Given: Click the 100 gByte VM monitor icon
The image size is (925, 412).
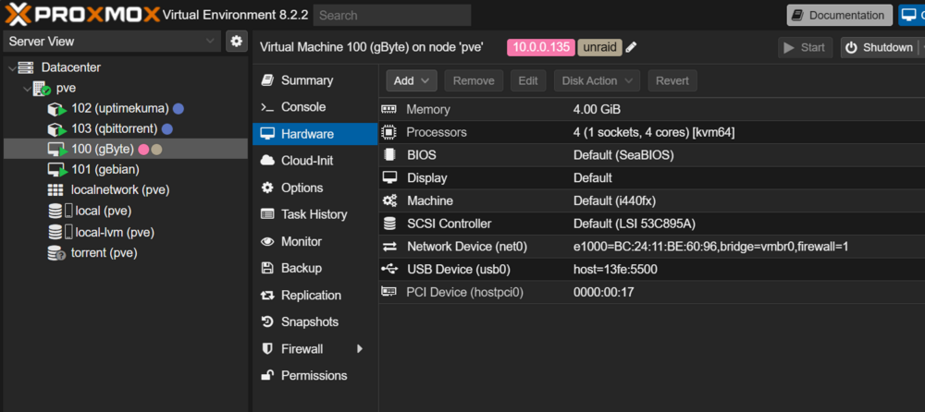Looking at the screenshot, I should (x=57, y=150).
